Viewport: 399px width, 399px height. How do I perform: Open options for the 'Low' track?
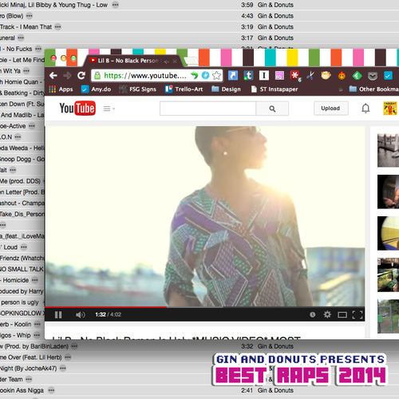click(115, 5)
